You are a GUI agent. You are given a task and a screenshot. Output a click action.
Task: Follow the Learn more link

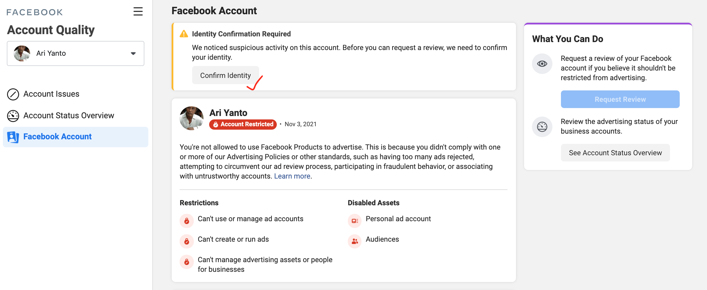point(292,176)
